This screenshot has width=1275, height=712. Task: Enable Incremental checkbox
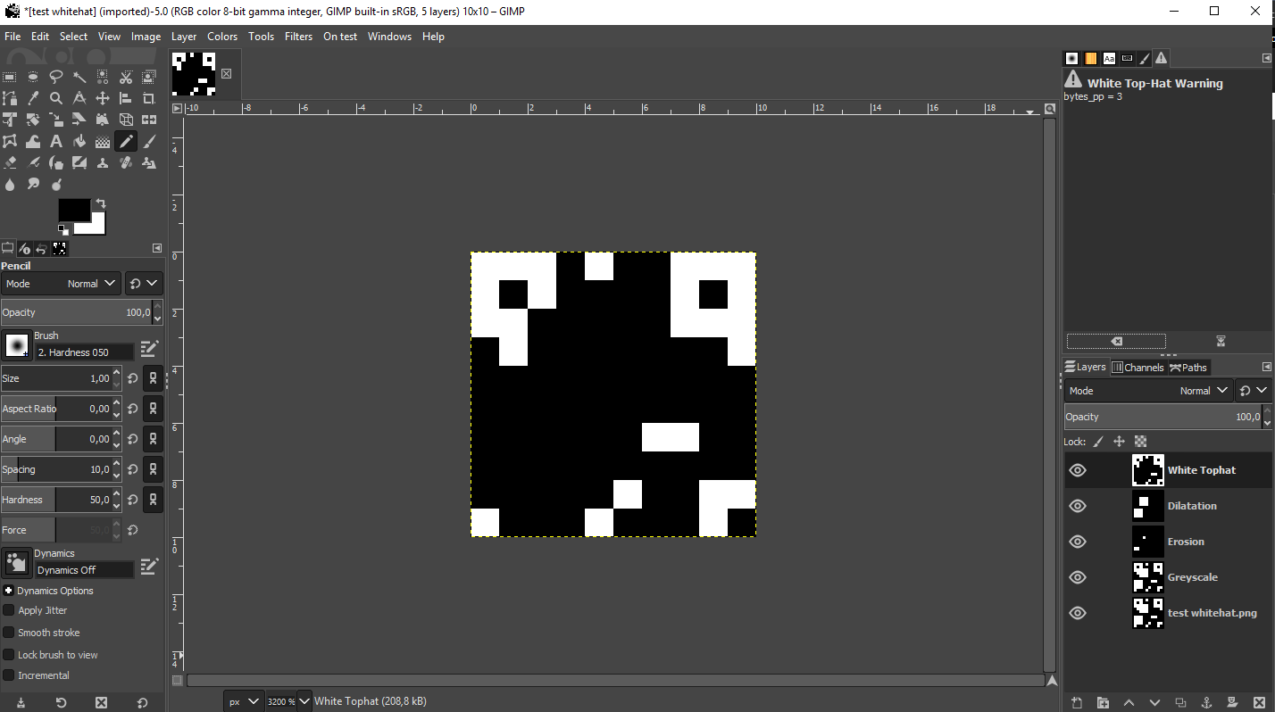[x=8, y=675]
